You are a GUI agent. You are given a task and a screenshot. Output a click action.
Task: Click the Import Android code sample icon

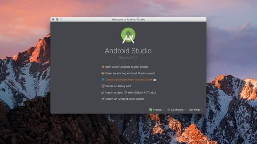[x=103, y=99]
